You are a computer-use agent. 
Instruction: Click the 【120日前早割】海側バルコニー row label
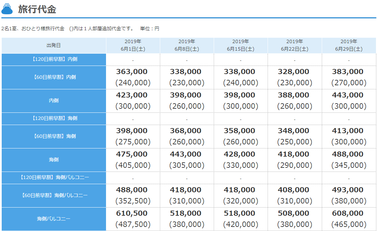[54, 178]
